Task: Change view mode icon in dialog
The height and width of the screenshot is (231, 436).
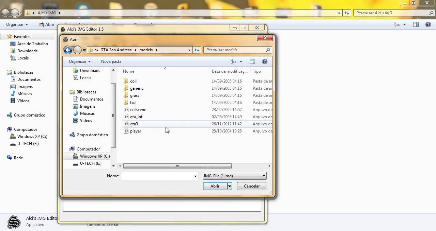Action: point(233,61)
